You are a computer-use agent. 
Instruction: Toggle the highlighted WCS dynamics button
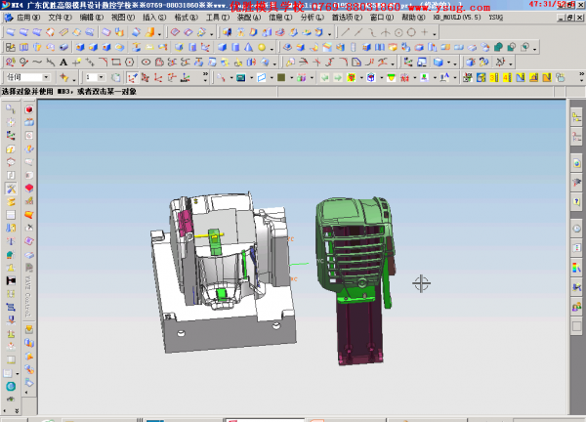(132, 78)
